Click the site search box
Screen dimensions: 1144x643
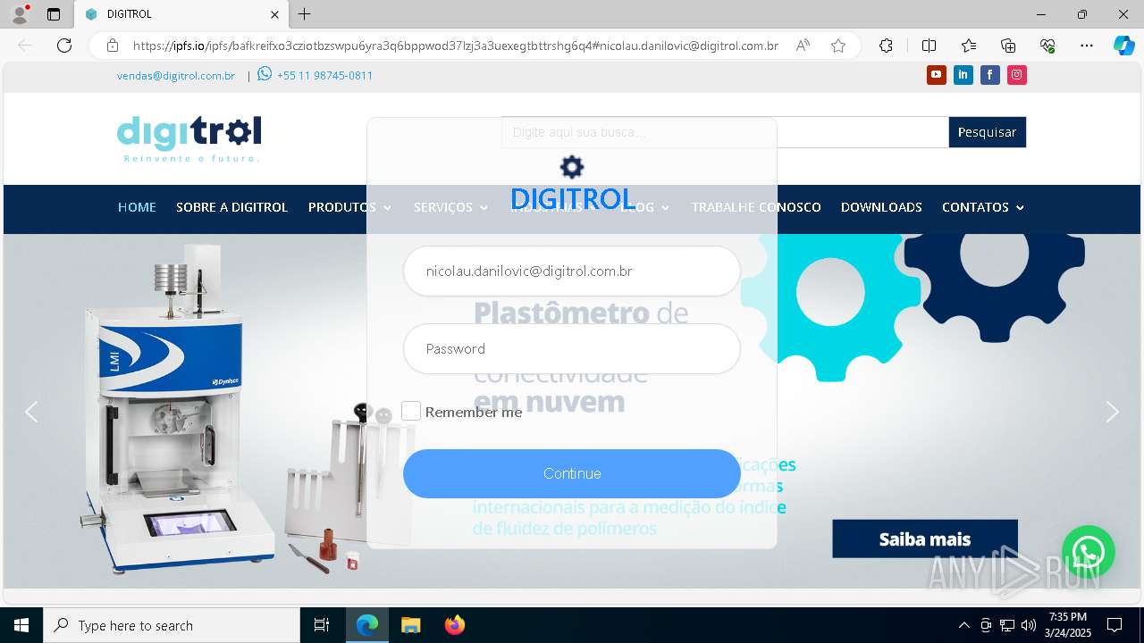coord(725,132)
